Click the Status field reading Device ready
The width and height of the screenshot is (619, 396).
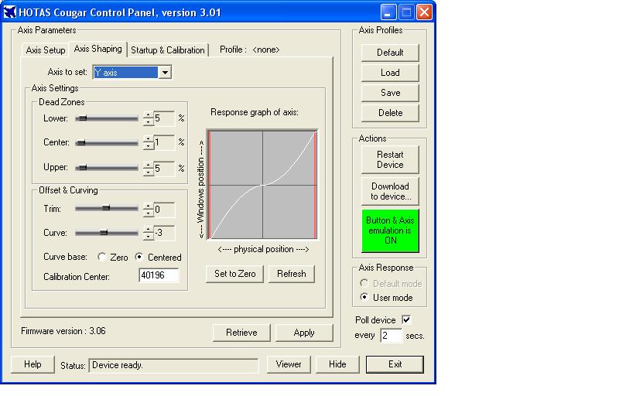(173, 365)
